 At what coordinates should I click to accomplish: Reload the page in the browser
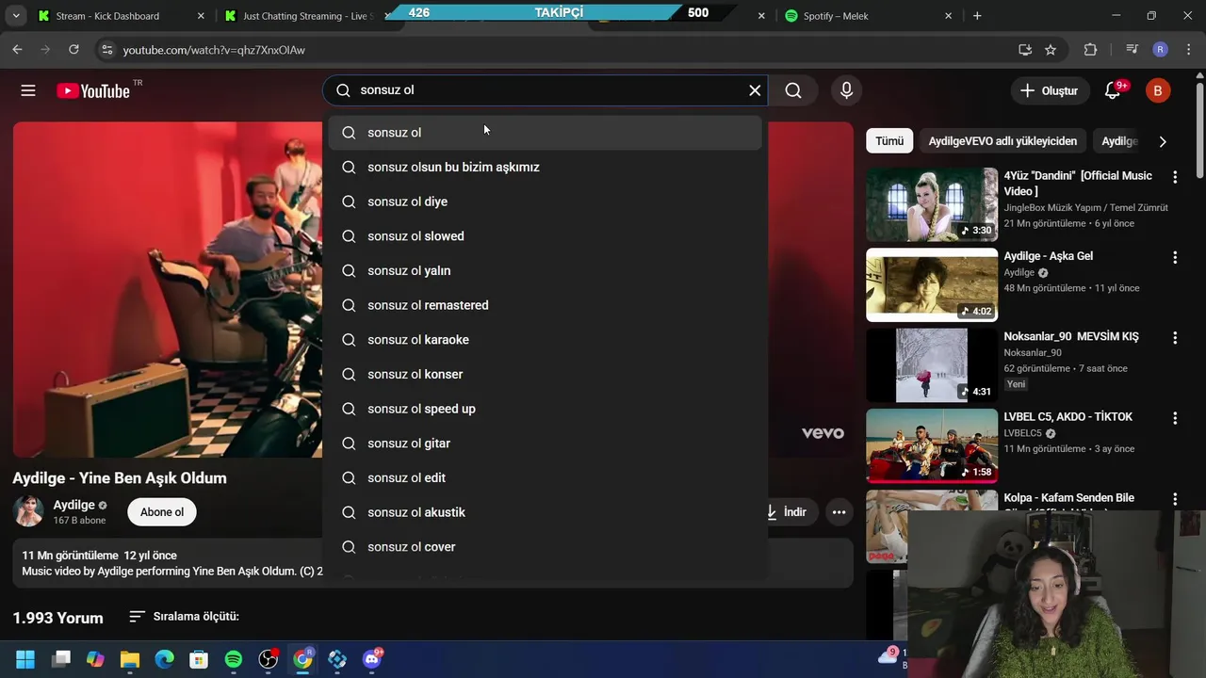(x=74, y=50)
